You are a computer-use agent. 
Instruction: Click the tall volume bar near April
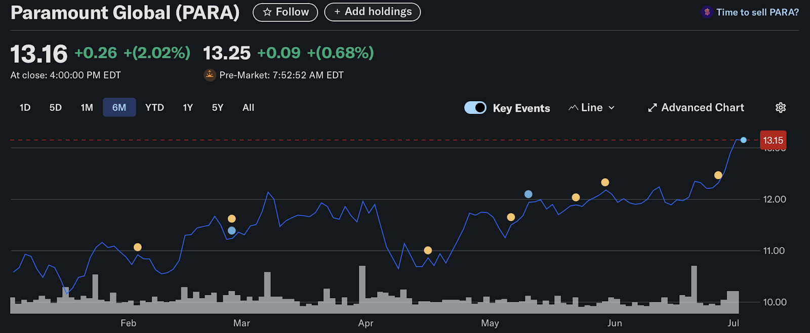tap(362, 289)
